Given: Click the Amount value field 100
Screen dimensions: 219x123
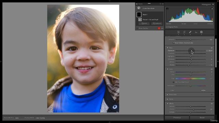Looking at the screenshot, I should pyautogui.click(x=211, y=40).
